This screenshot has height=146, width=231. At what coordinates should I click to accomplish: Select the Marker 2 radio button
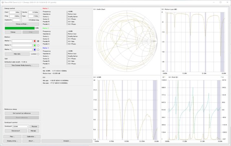(38, 45)
